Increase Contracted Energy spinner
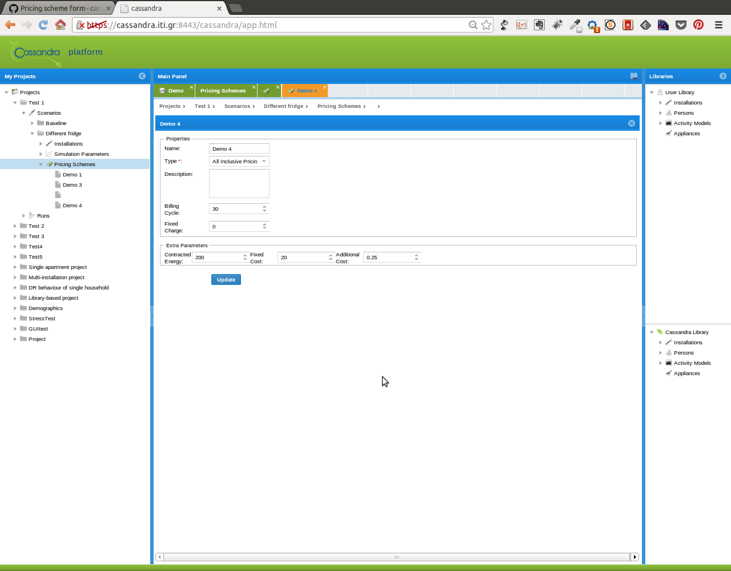The width and height of the screenshot is (731, 571). pyautogui.click(x=245, y=255)
